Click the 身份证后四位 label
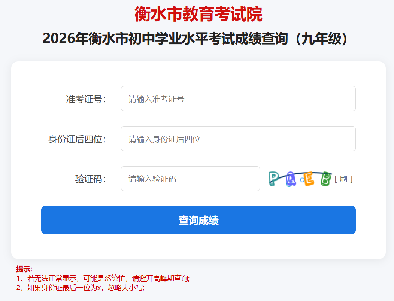 [77, 139]
